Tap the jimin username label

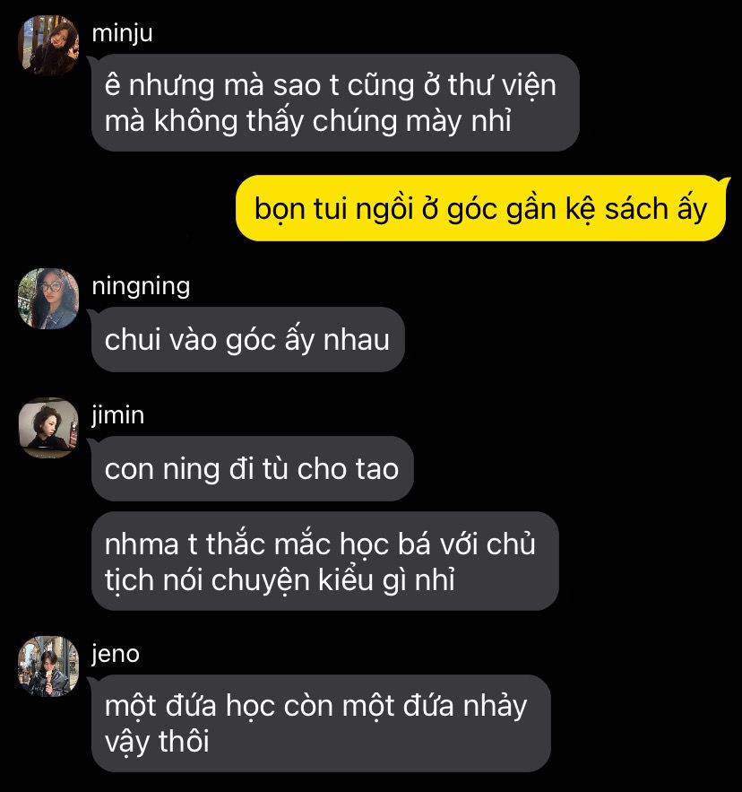tap(118, 415)
